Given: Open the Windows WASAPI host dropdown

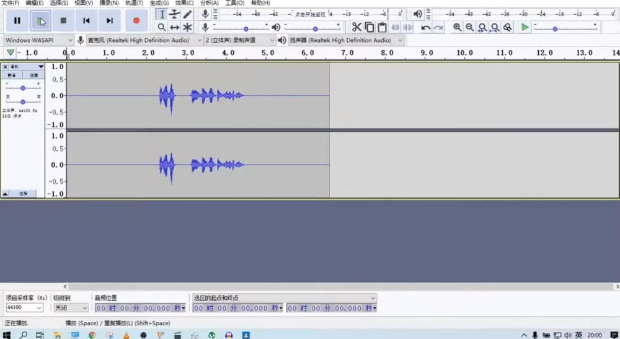Looking at the screenshot, I should coord(38,40).
